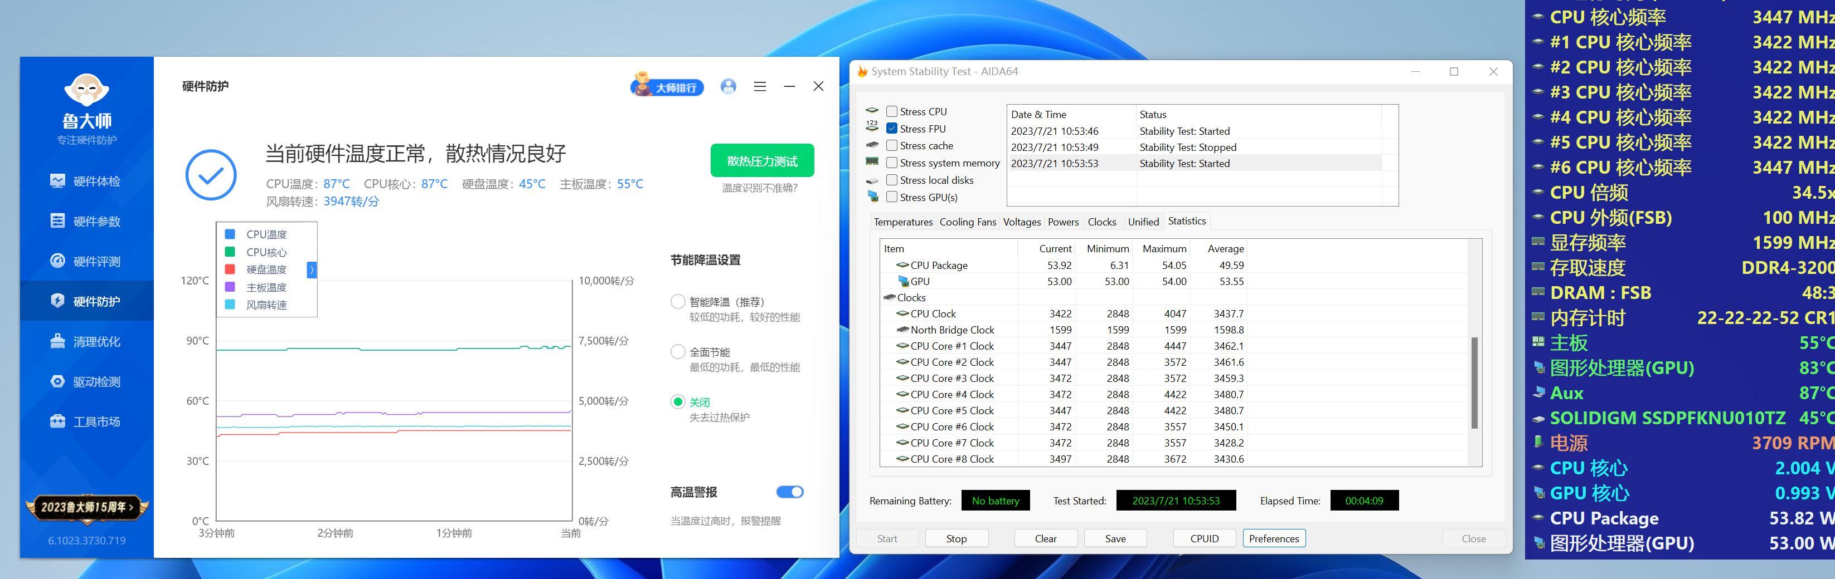Image resolution: width=1835 pixels, height=579 pixels.
Task: Collapse the chart legend with blue arrow
Action: pos(311,269)
